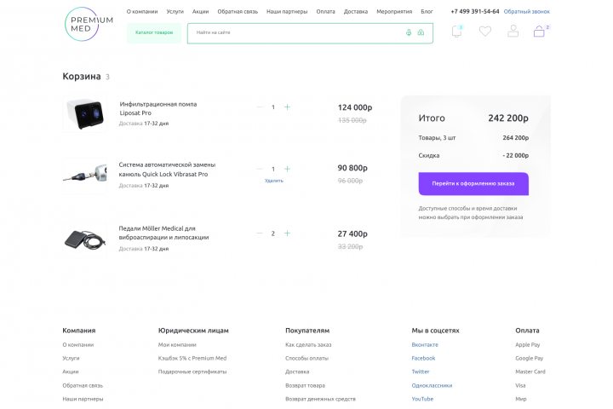Screen dimensions: 613x409
Task: Click the image search icon in search bar
Action: pyautogui.click(x=421, y=32)
